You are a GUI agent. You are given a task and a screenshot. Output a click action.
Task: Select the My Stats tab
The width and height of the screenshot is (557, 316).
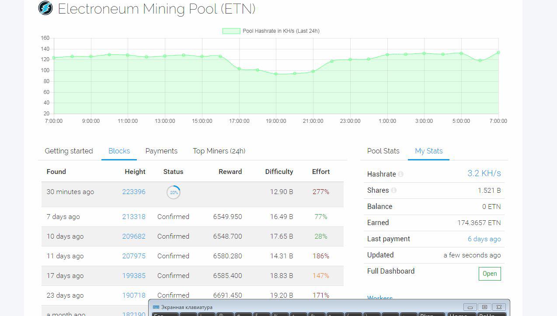(429, 151)
